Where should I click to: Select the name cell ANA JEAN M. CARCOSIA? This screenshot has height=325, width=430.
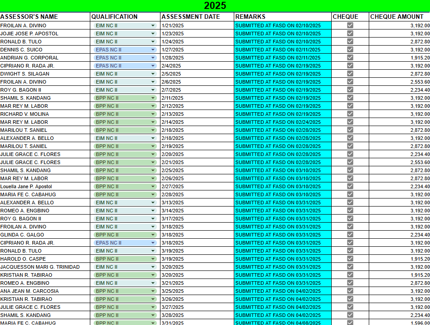point(45,291)
